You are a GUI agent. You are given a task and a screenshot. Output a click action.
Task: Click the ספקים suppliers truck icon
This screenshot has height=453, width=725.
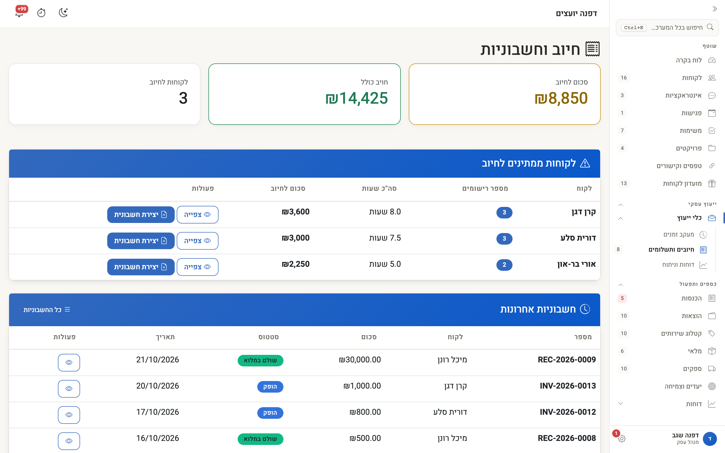coord(712,369)
